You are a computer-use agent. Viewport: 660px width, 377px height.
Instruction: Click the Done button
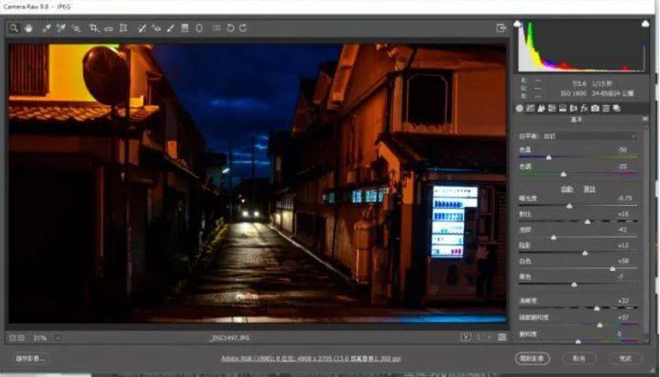click(x=625, y=359)
